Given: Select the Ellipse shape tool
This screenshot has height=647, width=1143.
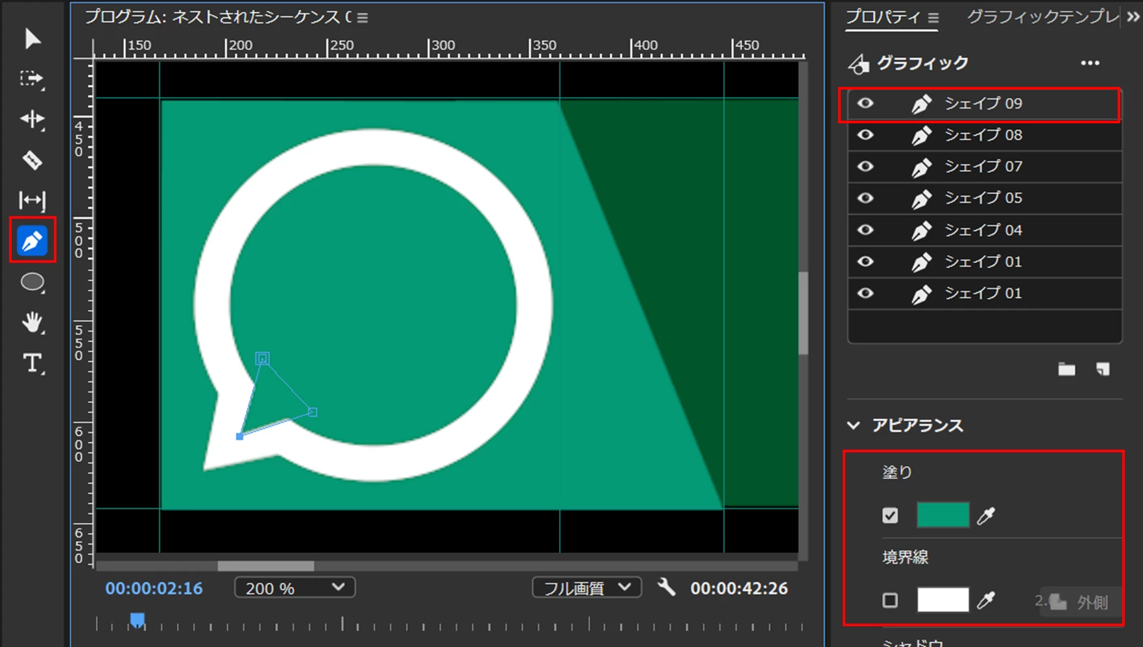Looking at the screenshot, I should (x=32, y=282).
